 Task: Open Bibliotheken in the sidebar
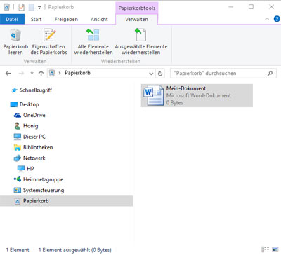(x=38, y=147)
